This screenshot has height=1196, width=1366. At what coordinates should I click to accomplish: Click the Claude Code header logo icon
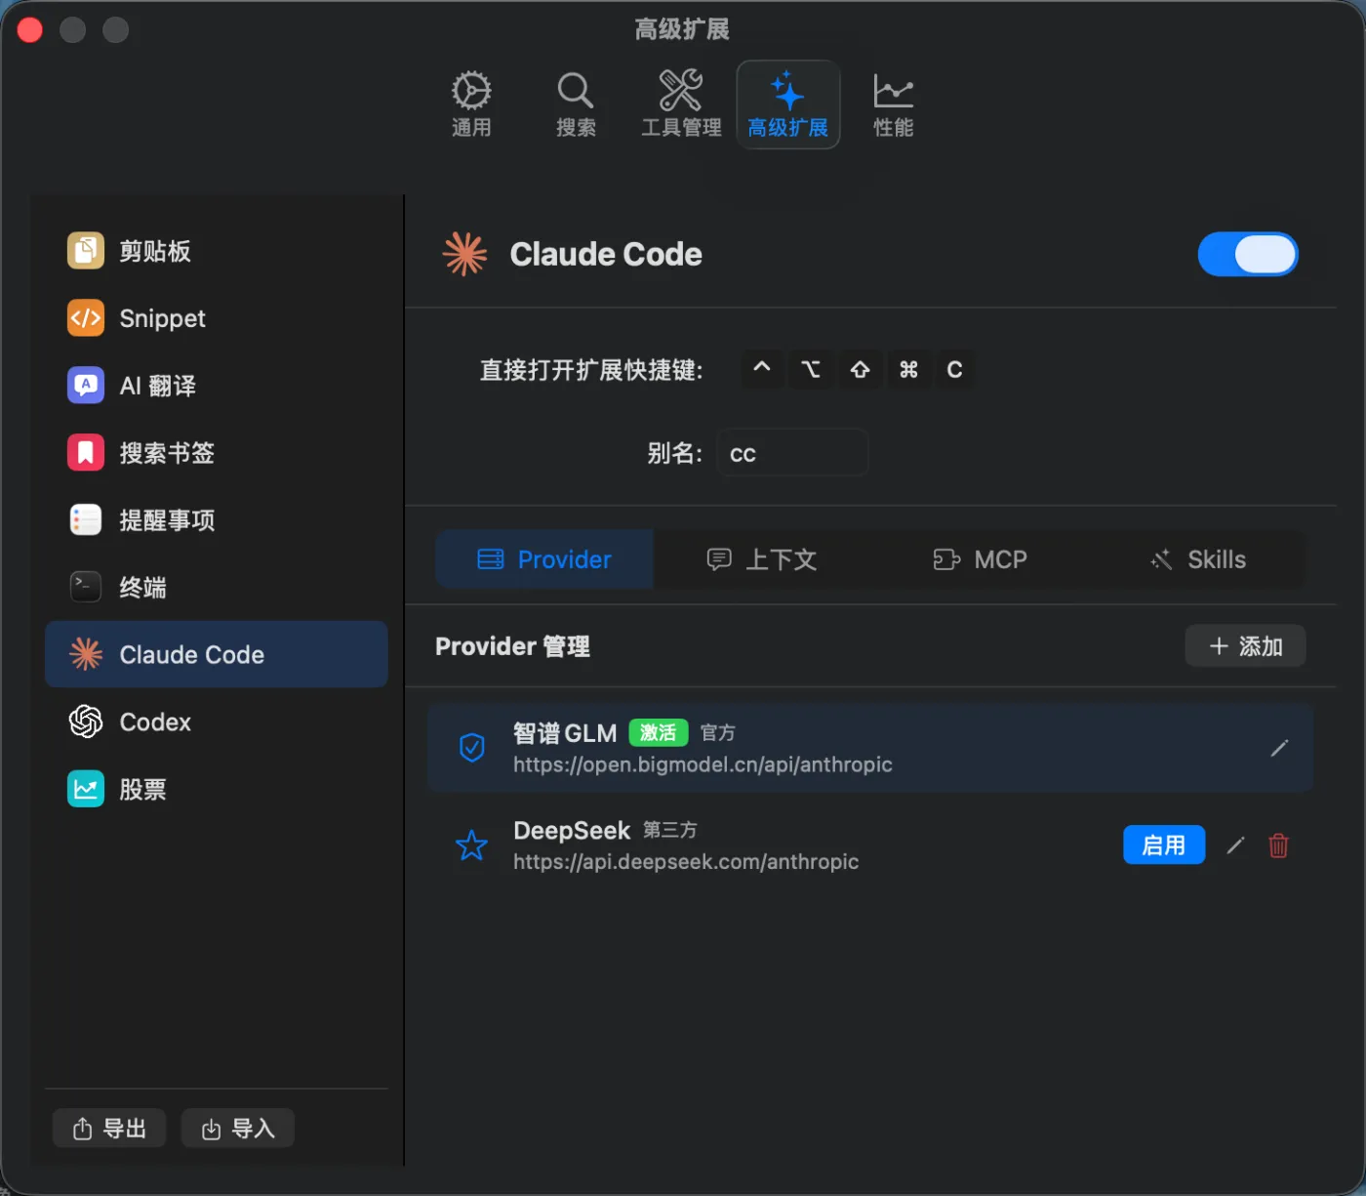pyautogui.click(x=464, y=255)
